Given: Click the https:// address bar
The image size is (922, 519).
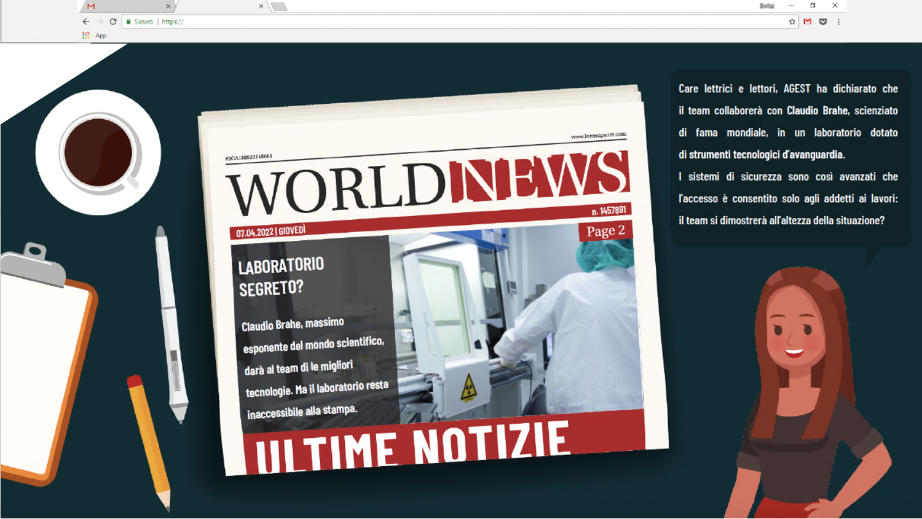Looking at the screenshot, I should click(x=430, y=21).
